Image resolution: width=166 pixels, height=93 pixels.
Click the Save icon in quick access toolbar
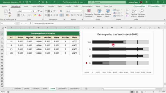point(27,2)
